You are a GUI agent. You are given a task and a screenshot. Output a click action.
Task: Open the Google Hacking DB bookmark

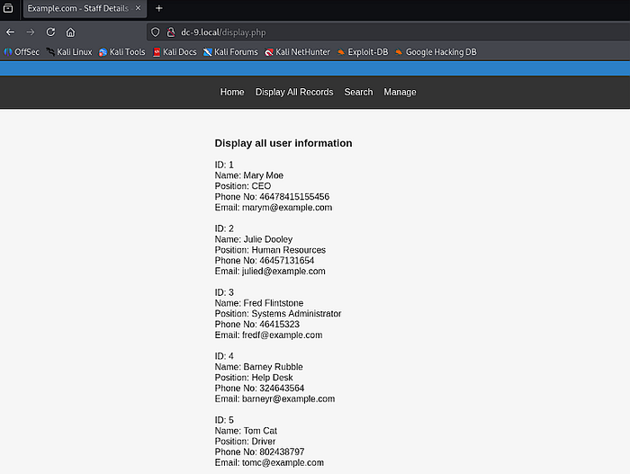[x=436, y=52]
